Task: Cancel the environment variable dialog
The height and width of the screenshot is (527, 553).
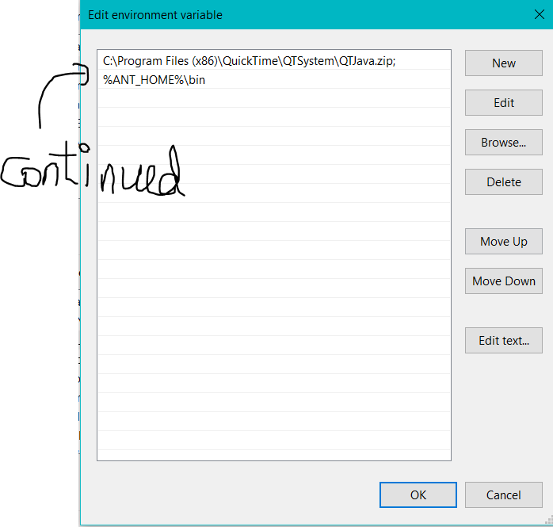Action: coord(504,495)
